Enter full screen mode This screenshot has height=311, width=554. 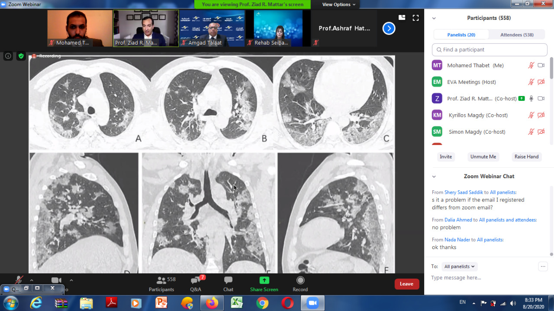click(415, 18)
